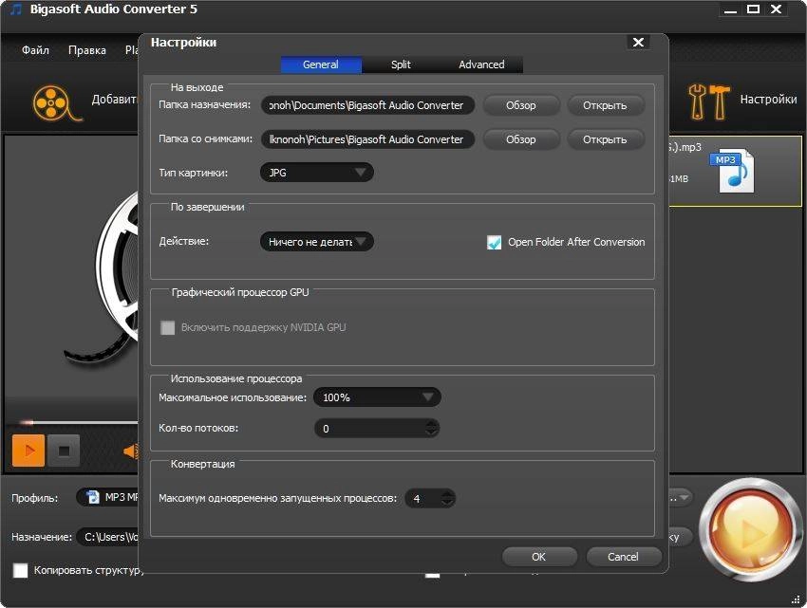The height and width of the screenshot is (608, 807).
Task: Open the Файл menu
Action: [35, 50]
